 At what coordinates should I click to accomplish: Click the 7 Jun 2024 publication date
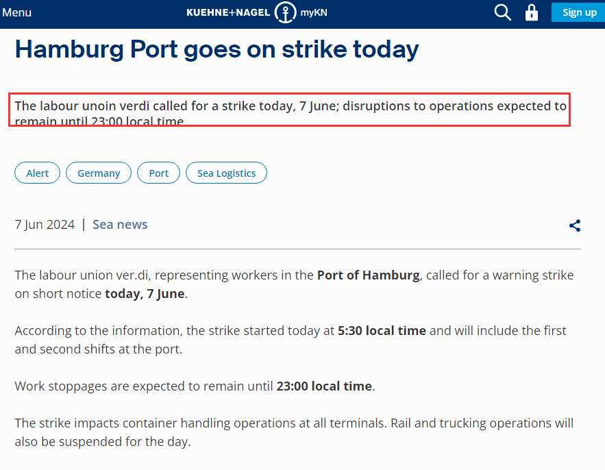coord(45,225)
